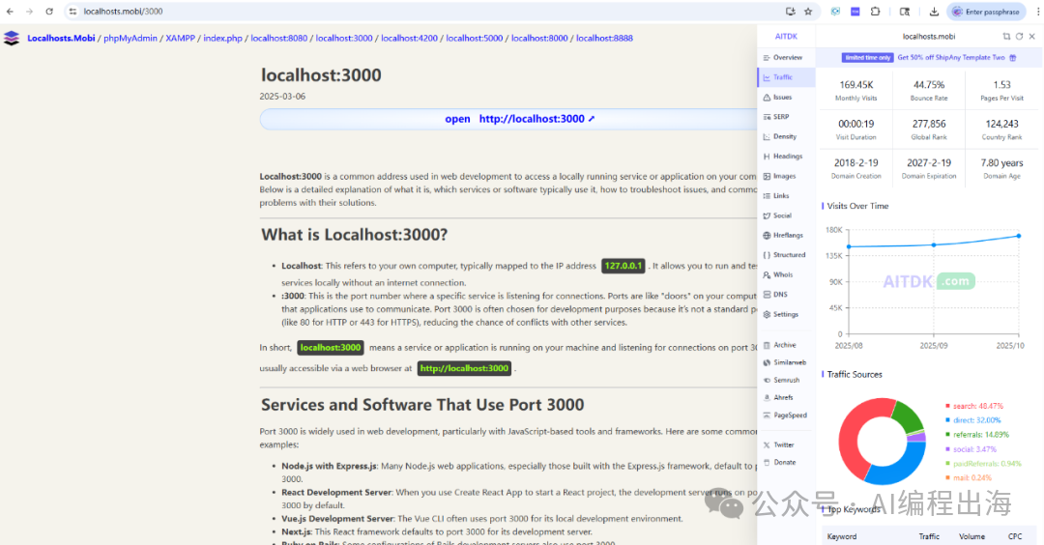This screenshot has width=1044, height=545.
Task: Go back with the browser back arrow
Action: (x=10, y=12)
